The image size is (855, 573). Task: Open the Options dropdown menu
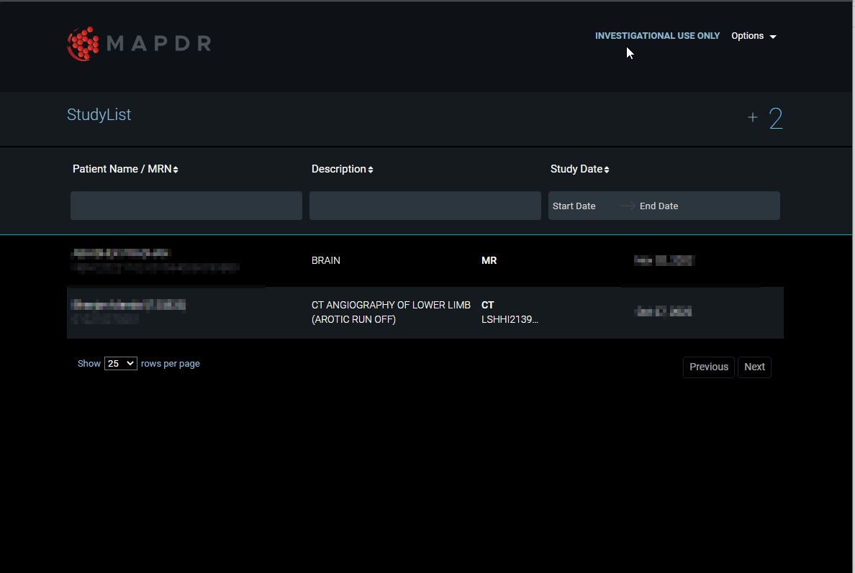pos(754,36)
